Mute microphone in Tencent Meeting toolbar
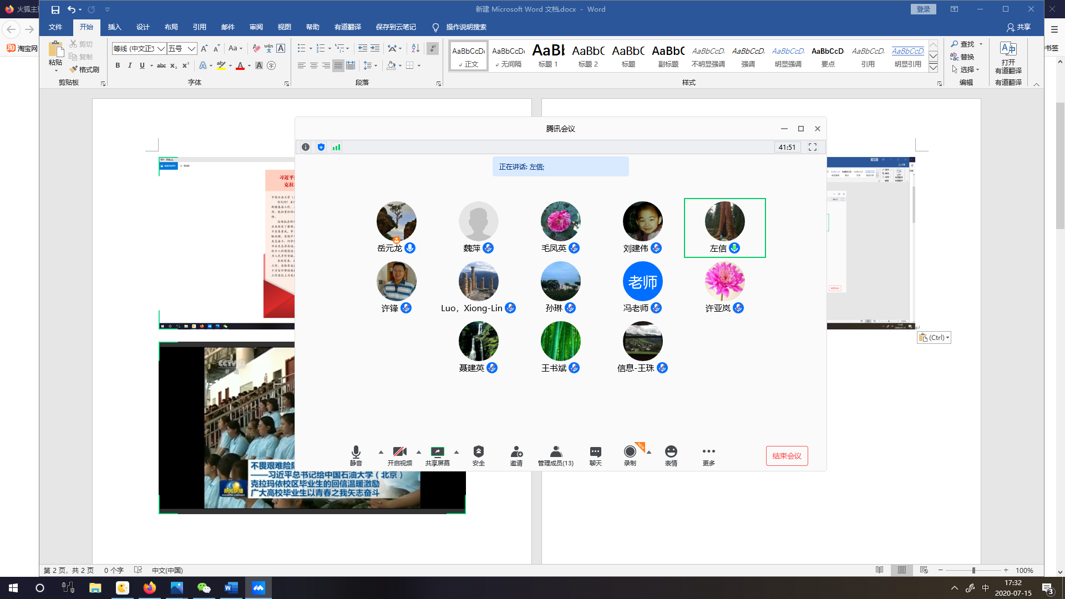The image size is (1065, 599). click(356, 452)
